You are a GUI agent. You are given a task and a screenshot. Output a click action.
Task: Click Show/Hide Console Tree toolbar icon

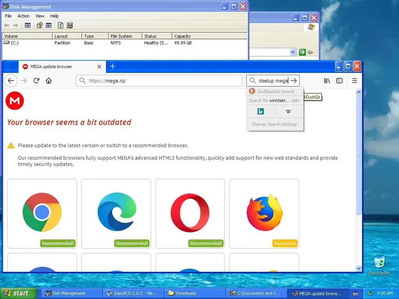pyautogui.click(x=28, y=25)
